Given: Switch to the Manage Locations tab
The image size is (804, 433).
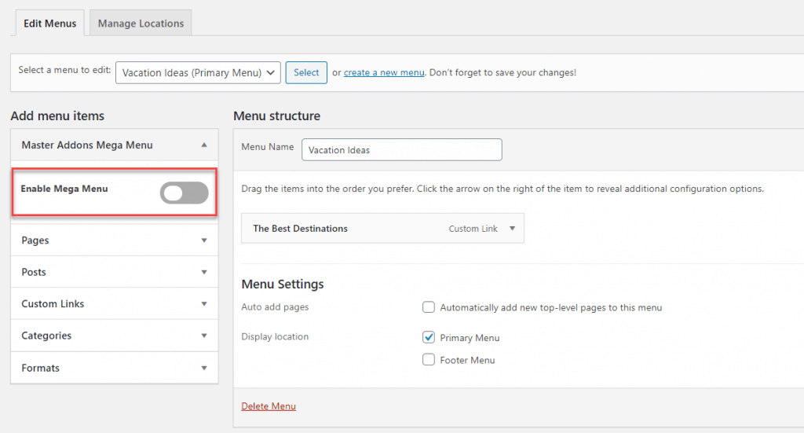Looking at the screenshot, I should click(141, 24).
